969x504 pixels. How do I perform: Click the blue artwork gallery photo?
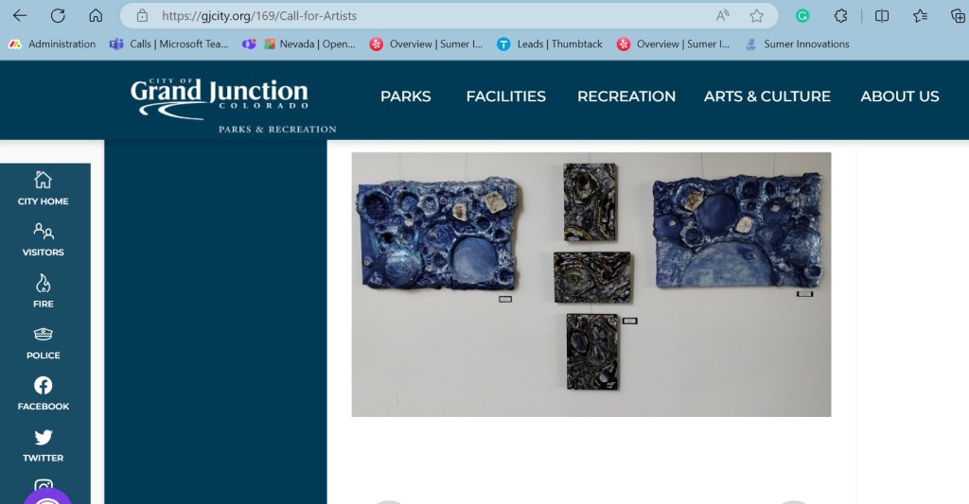(x=591, y=284)
